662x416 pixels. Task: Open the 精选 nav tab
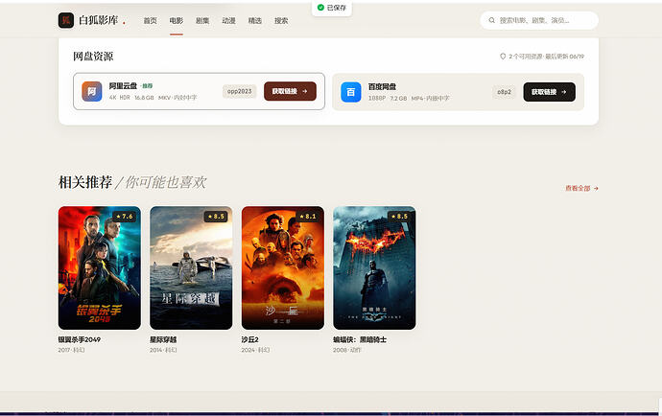[x=255, y=21]
